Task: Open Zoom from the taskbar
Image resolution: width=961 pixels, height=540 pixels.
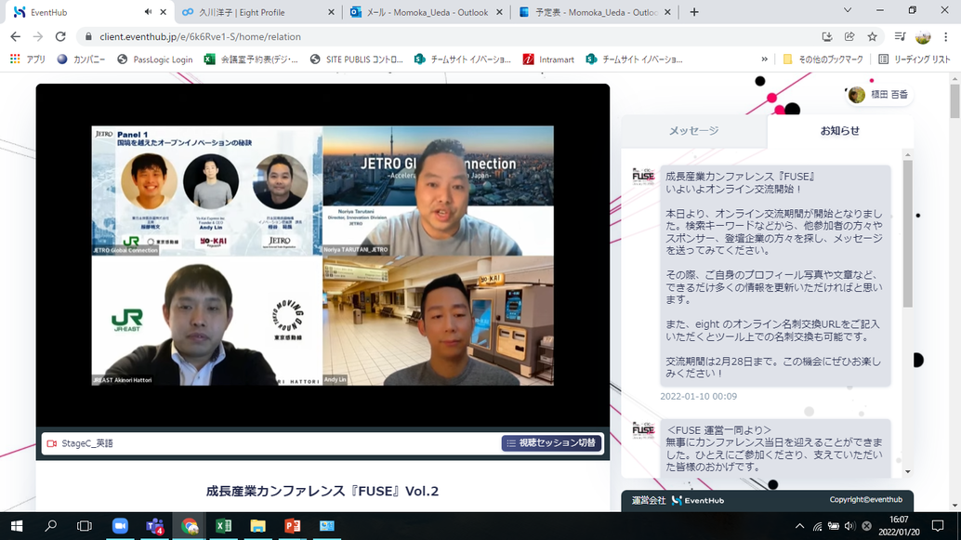Action: tap(120, 526)
